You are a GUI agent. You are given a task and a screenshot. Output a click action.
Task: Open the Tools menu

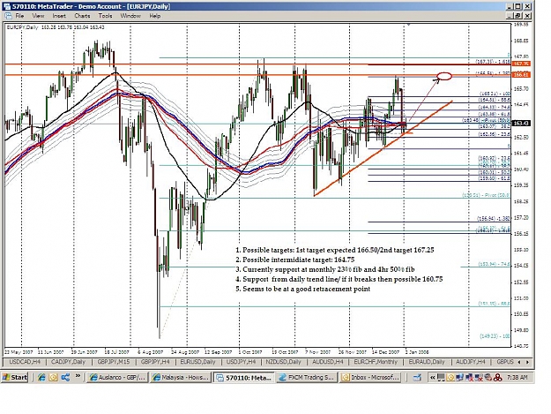(x=105, y=16)
